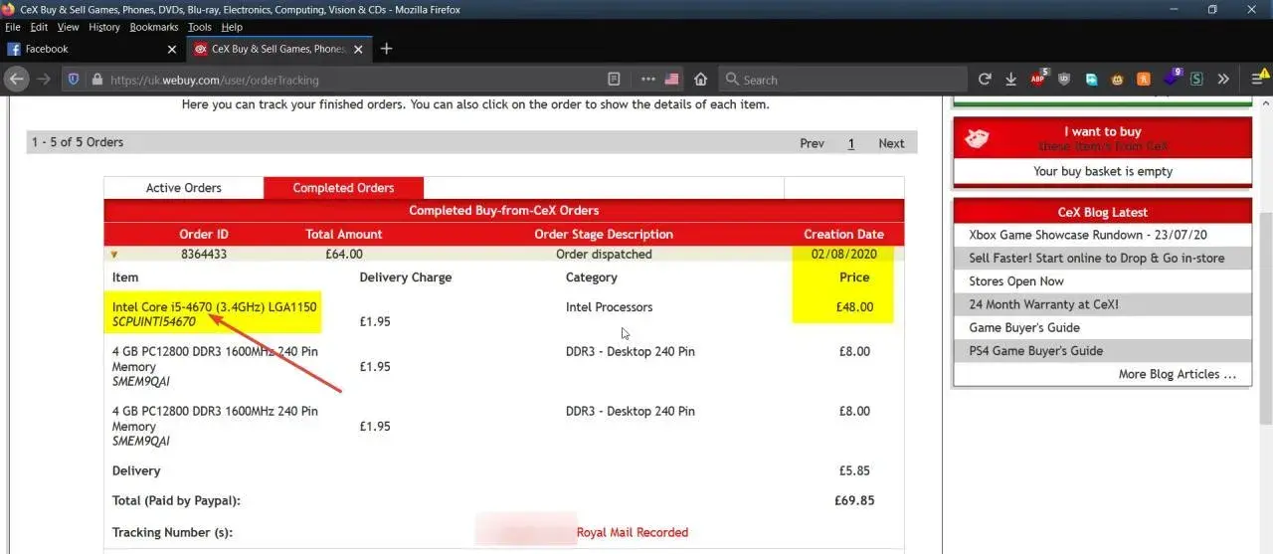This screenshot has height=554, width=1273.
Task: Open the Game Buyer's Guide blog link
Action: pyautogui.click(x=1024, y=327)
